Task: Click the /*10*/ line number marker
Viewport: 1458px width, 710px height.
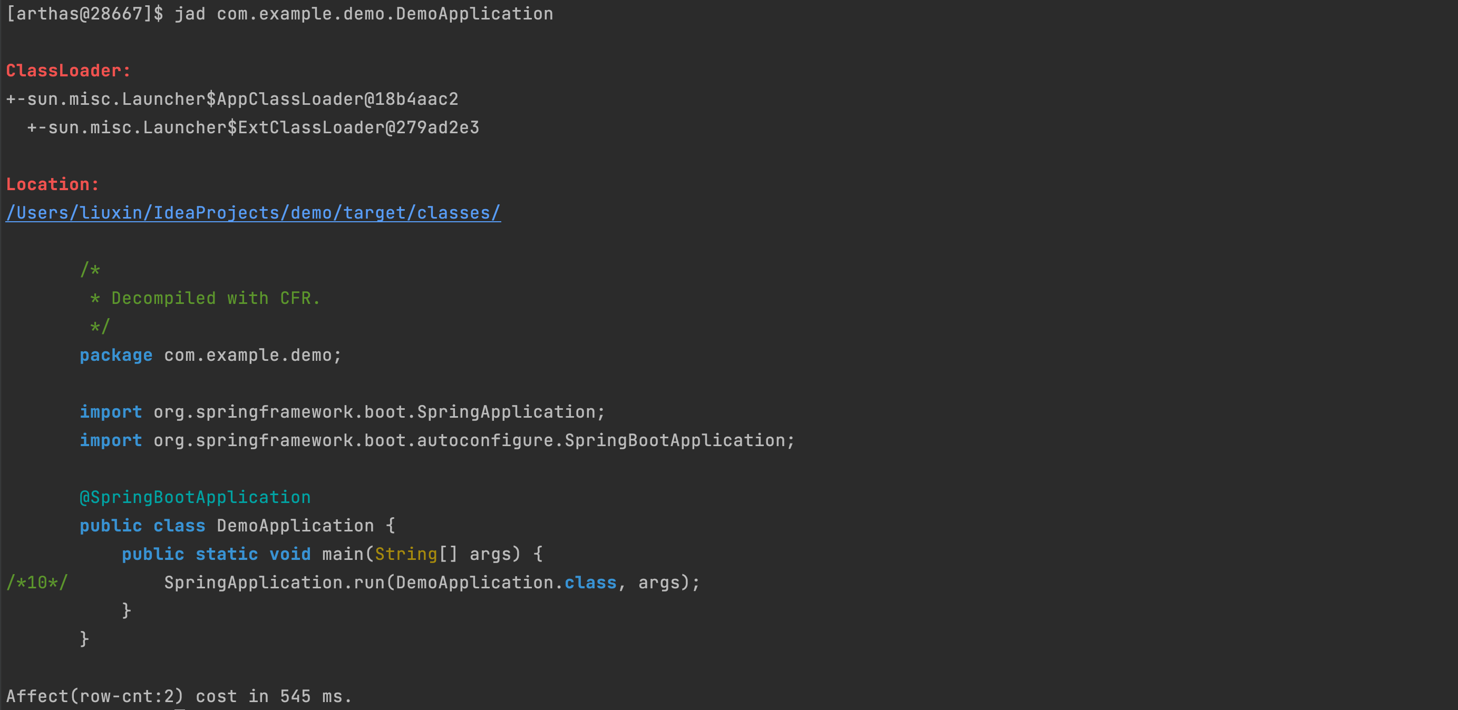Action: [37, 582]
